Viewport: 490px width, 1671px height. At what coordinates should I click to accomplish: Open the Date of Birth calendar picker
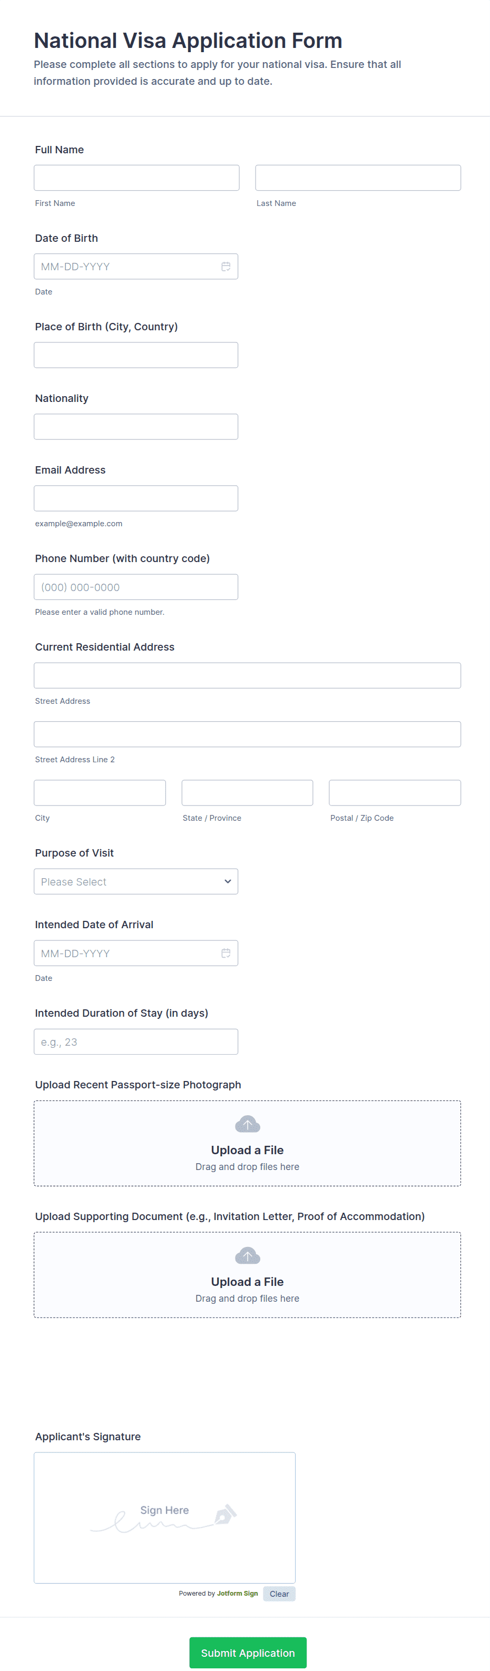pos(225,267)
